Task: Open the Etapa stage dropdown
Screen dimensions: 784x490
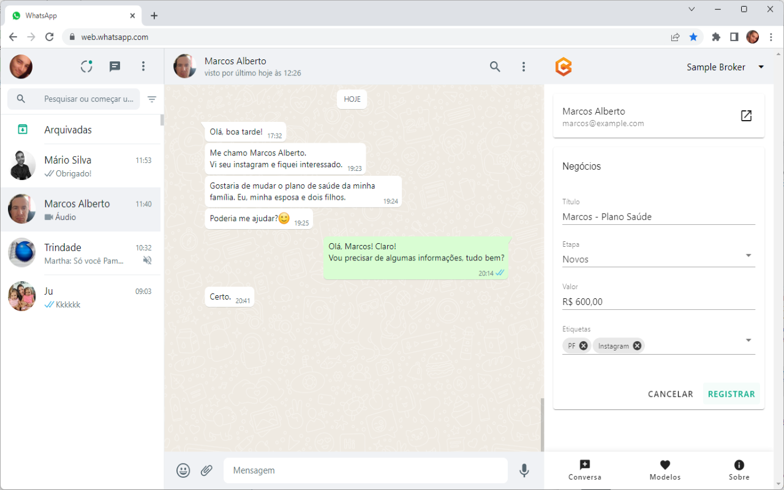Action: (748, 255)
